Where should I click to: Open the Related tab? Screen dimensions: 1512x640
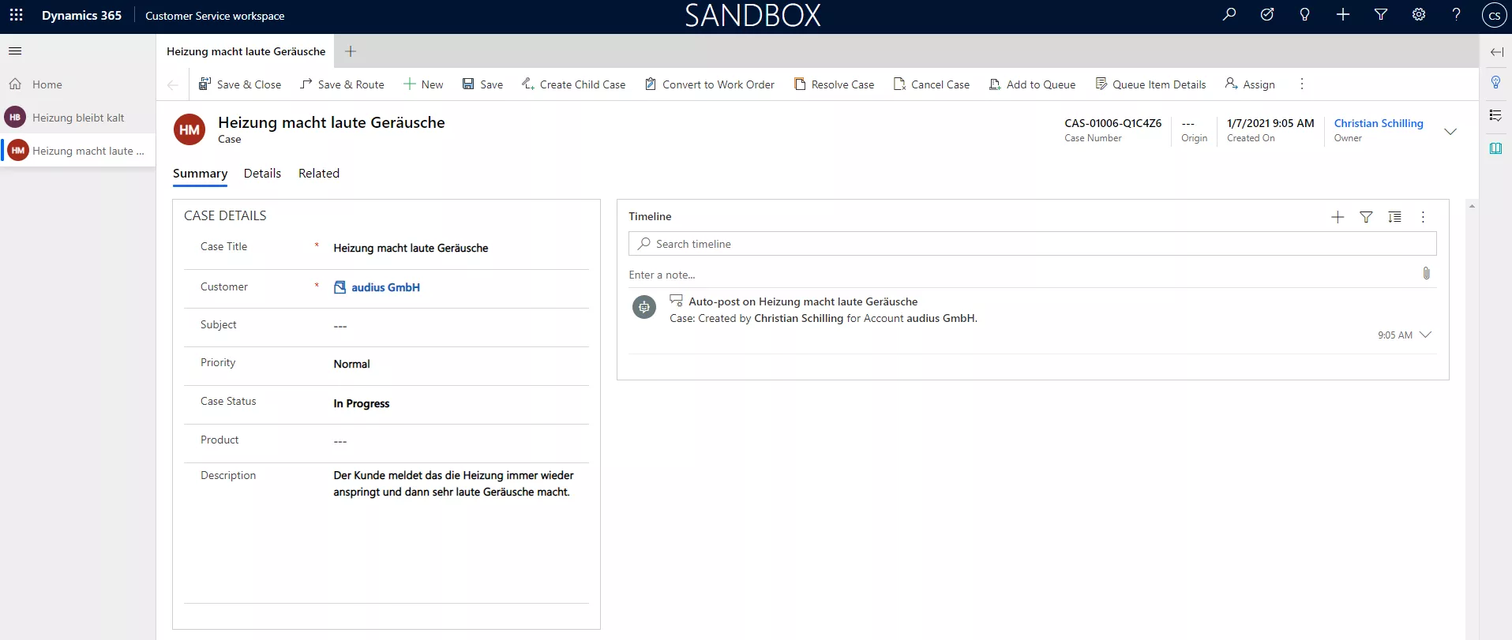coord(318,174)
